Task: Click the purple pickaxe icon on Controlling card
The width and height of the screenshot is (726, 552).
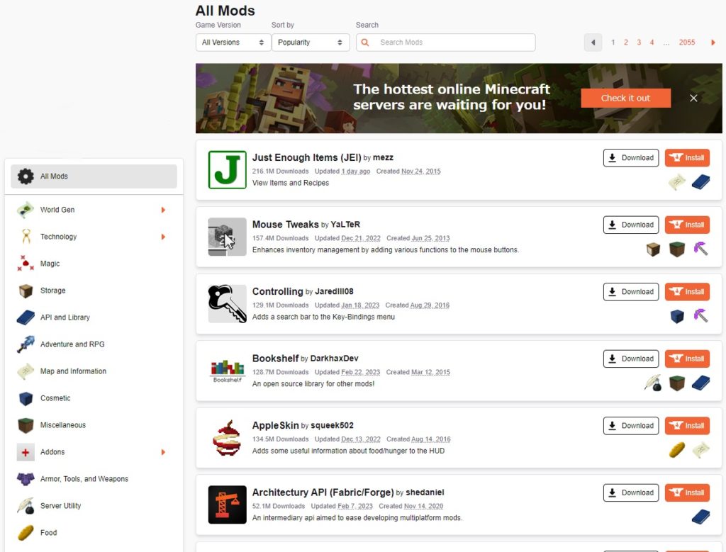Action: click(x=700, y=316)
